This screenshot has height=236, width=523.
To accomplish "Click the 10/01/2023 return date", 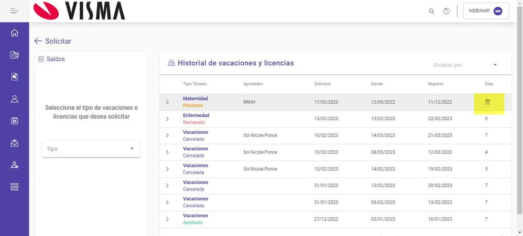I will [440, 219].
